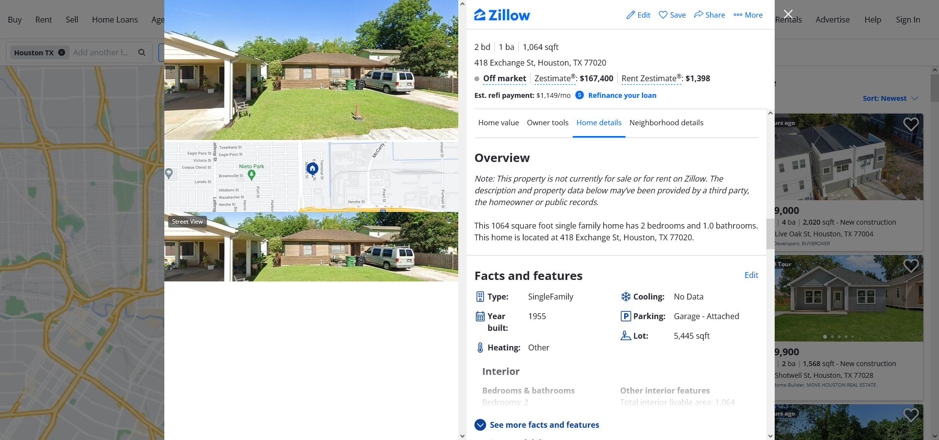Click the Refinance your loan link
The height and width of the screenshot is (440, 939).
pos(622,95)
